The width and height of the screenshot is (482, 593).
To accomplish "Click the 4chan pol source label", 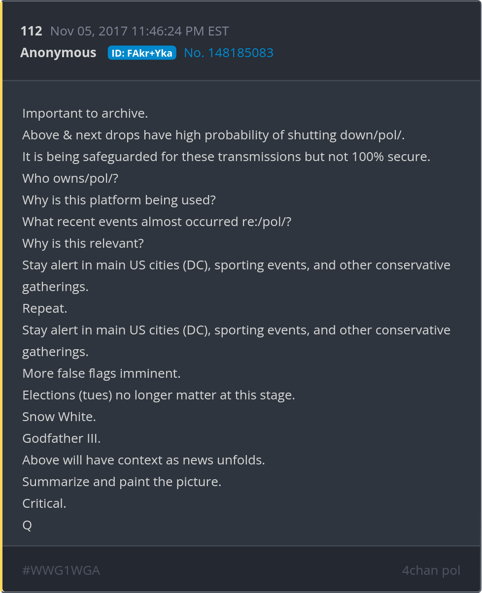I will [431, 570].
